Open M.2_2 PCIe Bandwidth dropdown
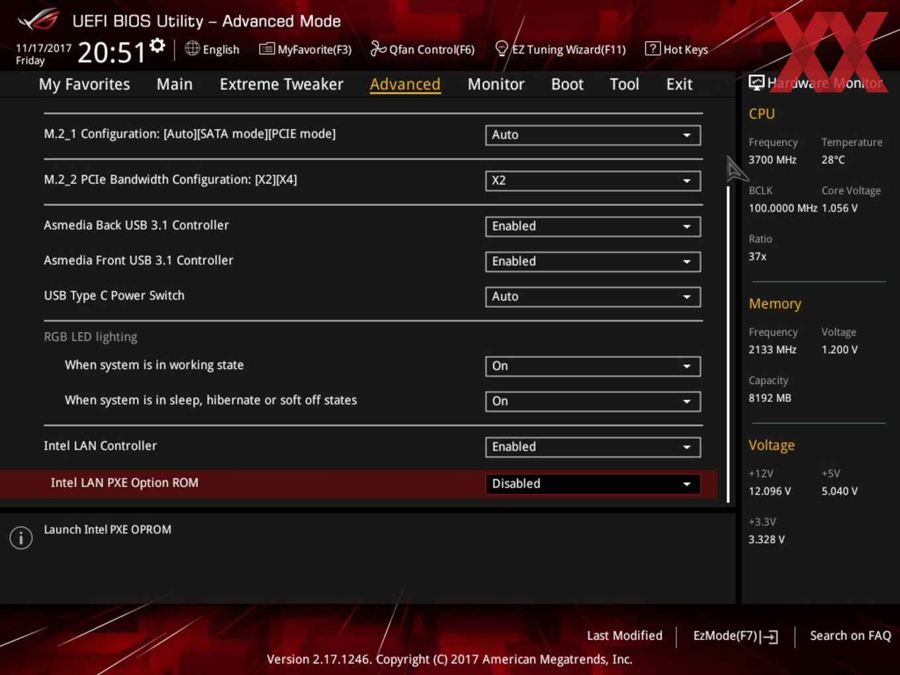The width and height of the screenshot is (900, 675). (593, 181)
